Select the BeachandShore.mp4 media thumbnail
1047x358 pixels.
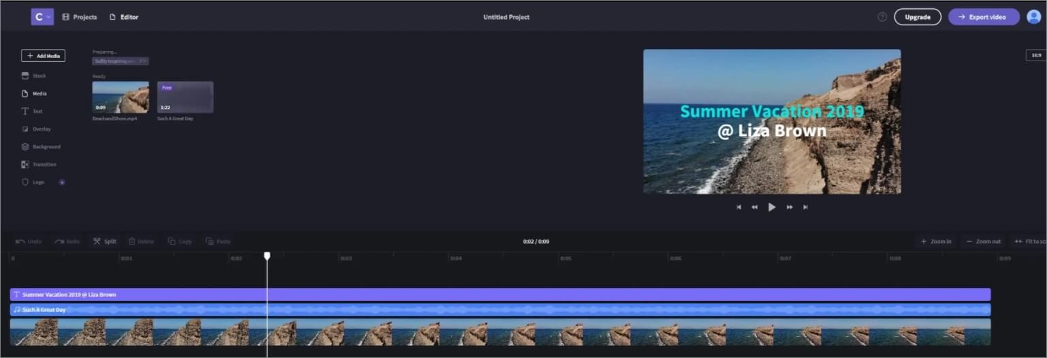tap(120, 97)
